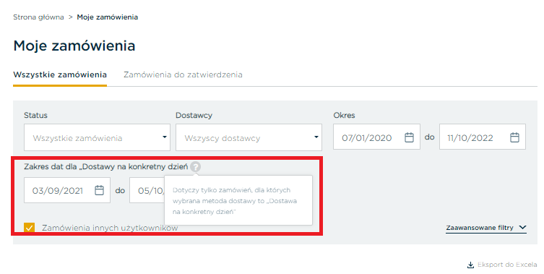Open the Dostawcy suppliers dropdown
Image resolution: width=544 pixels, height=274 pixels.
point(249,137)
